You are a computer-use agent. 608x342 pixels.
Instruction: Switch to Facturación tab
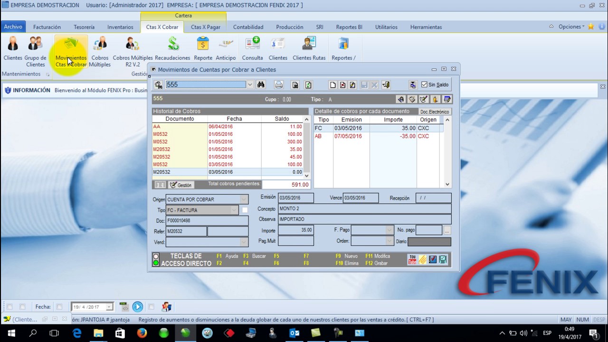point(47,27)
